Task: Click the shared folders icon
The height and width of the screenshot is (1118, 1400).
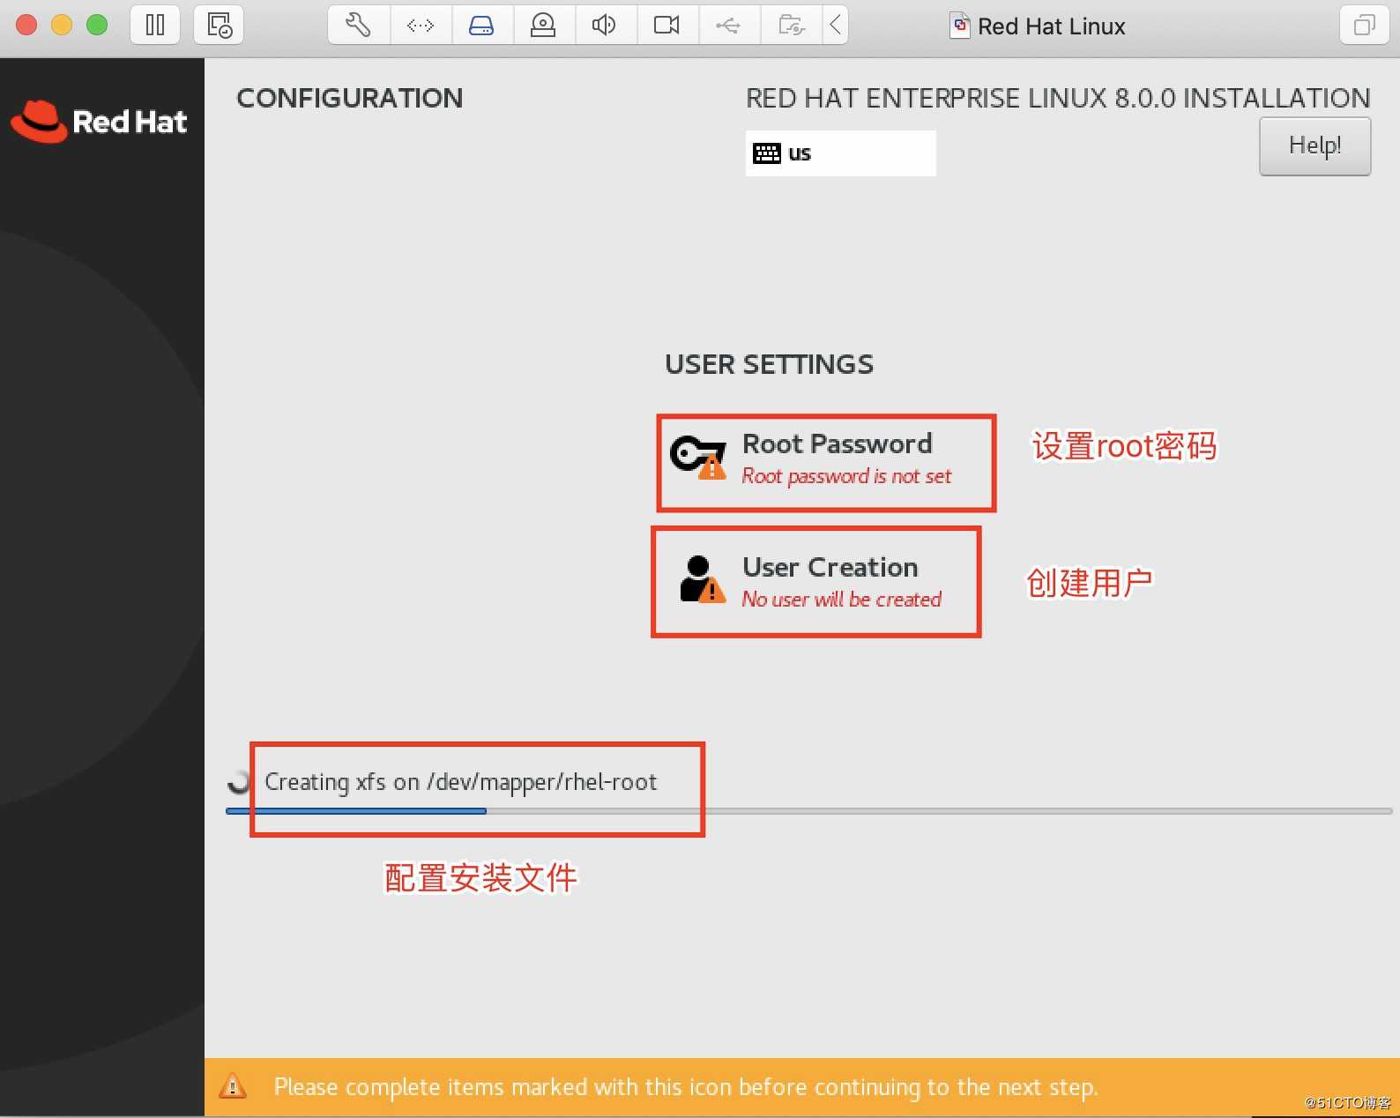Action: (791, 26)
